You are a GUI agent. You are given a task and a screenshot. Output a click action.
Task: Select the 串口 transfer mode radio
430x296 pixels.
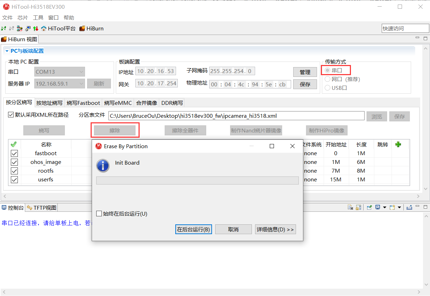327,70
